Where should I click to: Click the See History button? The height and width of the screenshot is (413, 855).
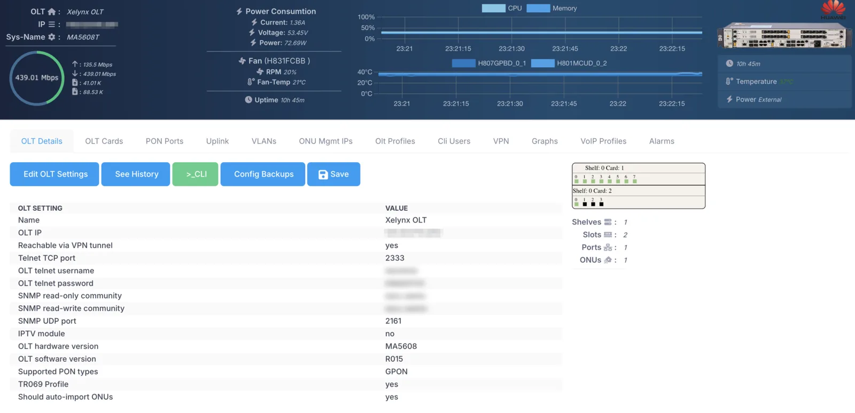point(136,174)
